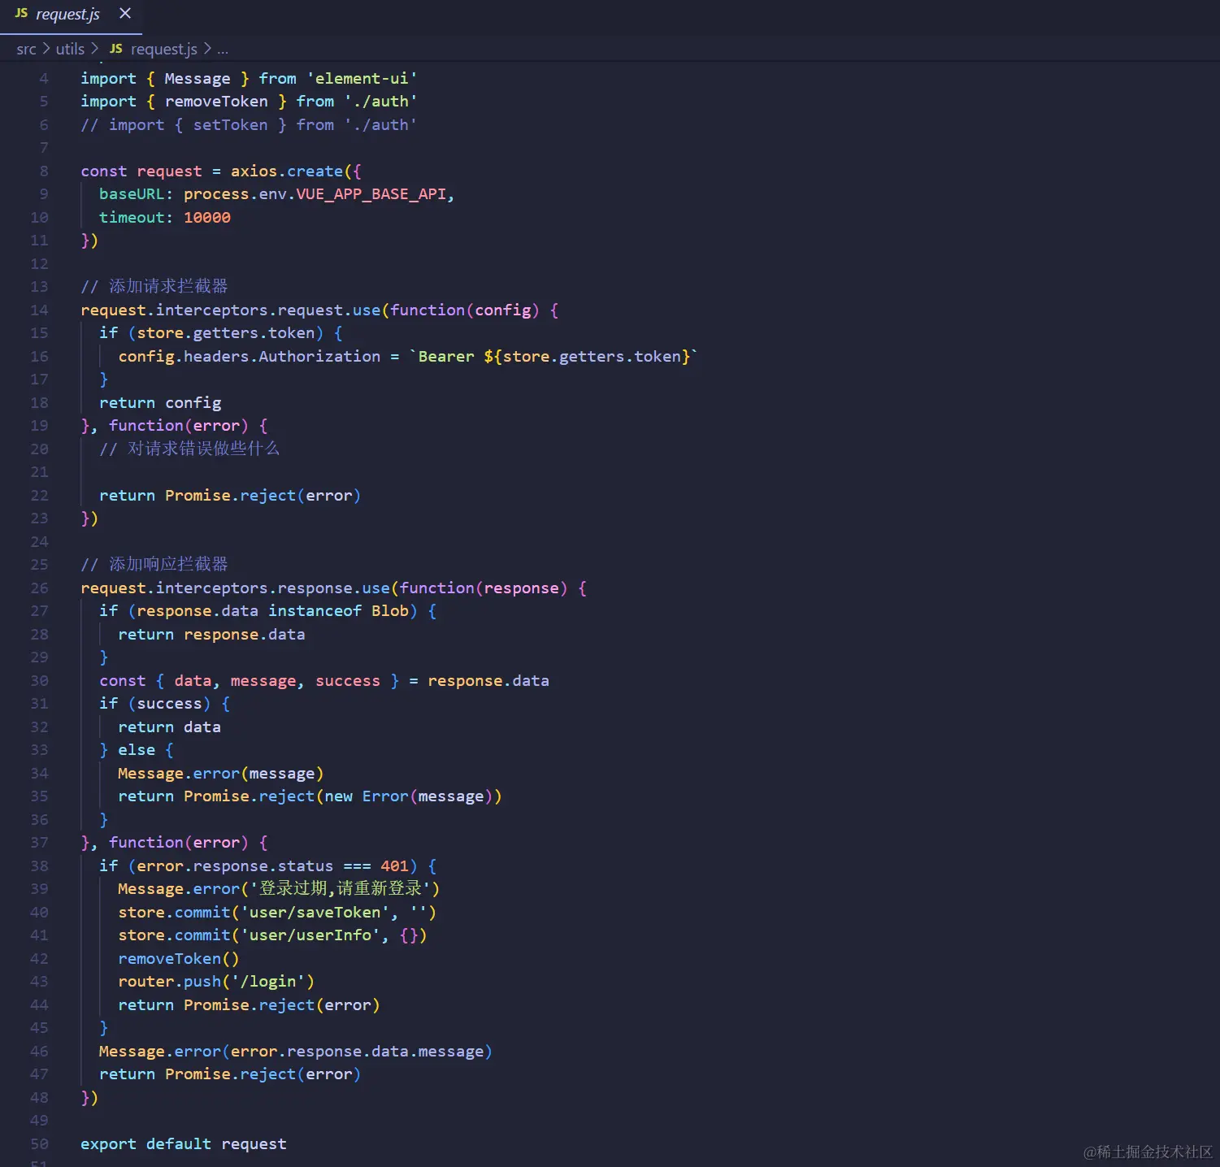Switch to the request.js editor tab

click(71, 15)
